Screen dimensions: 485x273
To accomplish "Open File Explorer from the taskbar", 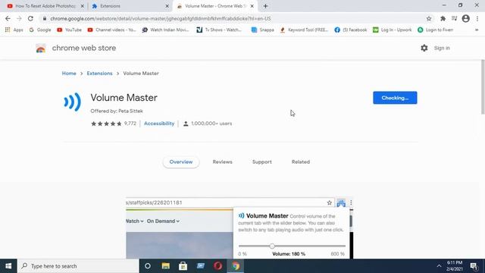I will tap(165, 266).
